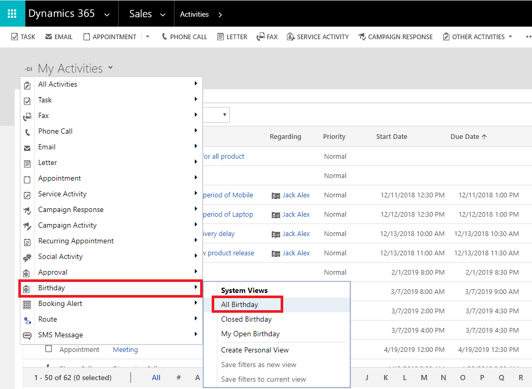532x389 pixels.
Task: Click the '1 - 50 of 62 (0 selected)' status
Action: 73,378
